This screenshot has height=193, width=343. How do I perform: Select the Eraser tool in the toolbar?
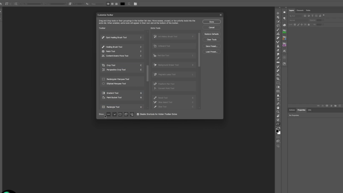coord(278,50)
